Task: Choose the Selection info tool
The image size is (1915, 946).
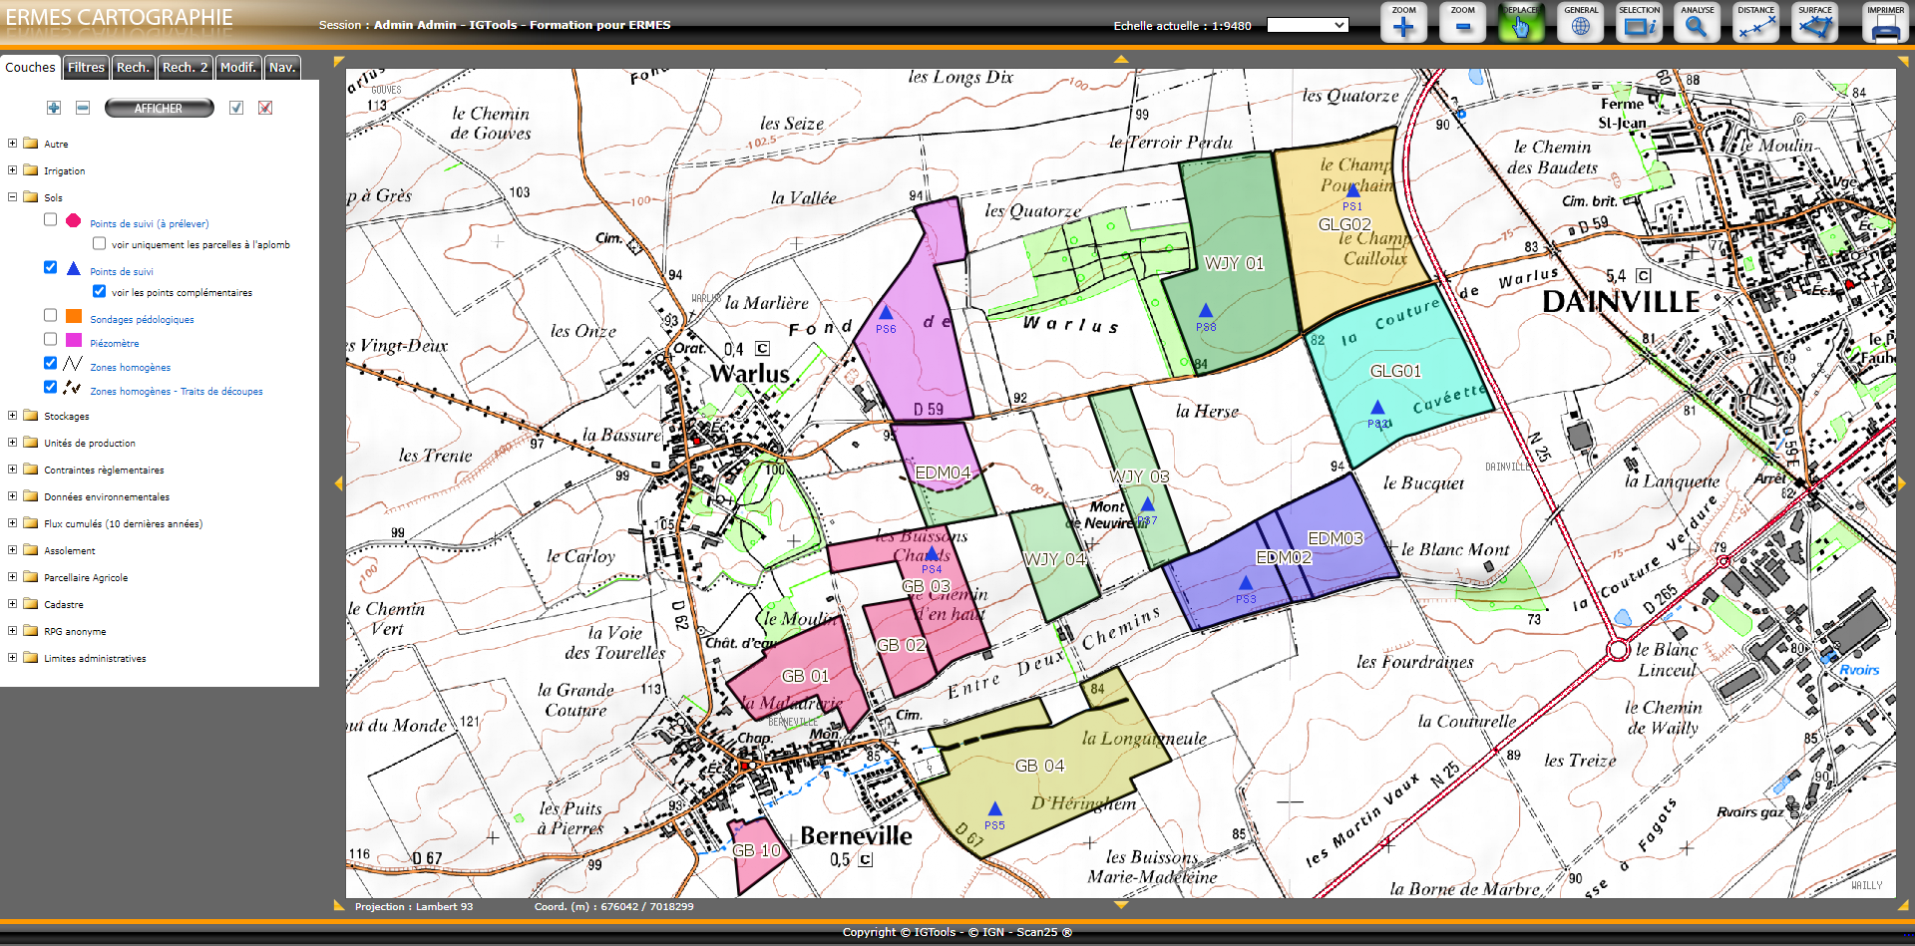Action: [1639, 23]
